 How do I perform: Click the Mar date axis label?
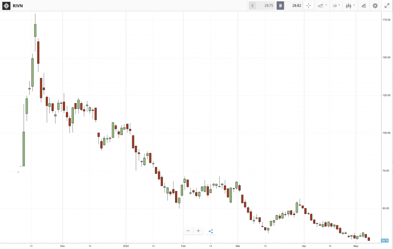(238, 246)
